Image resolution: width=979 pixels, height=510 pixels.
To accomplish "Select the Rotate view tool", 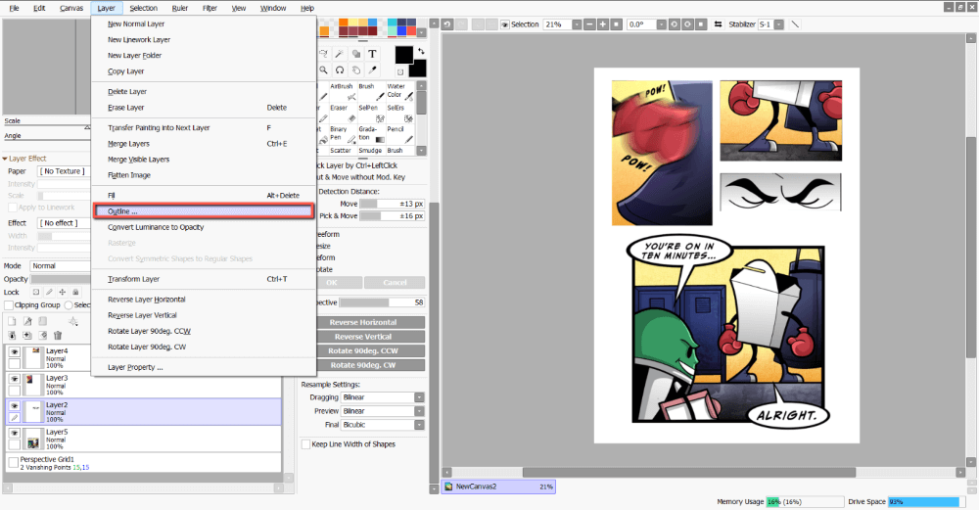I will (x=339, y=70).
